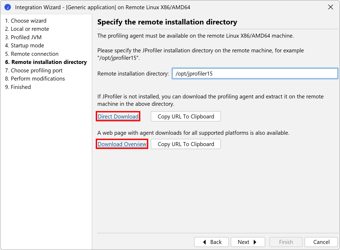Cancel the Integration Wizard
The height and width of the screenshot is (250, 340).
click(321, 242)
